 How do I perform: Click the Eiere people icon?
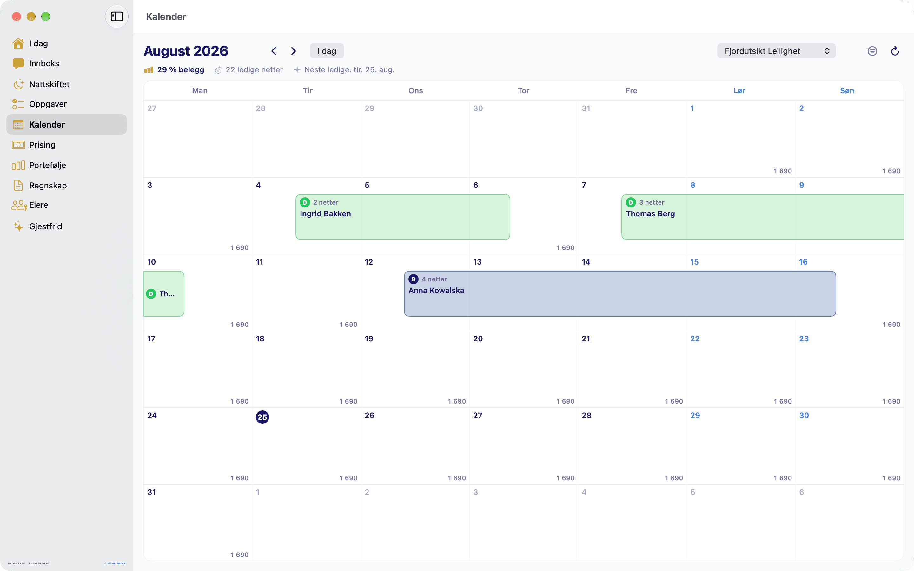[19, 205]
